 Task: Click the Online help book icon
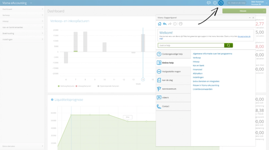click(159, 63)
